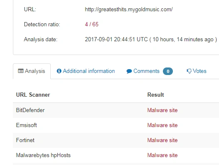This screenshot has width=219, height=165.
Task: Click the analysis date timestamp text
Action: (x=151, y=39)
